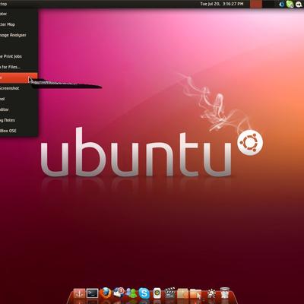Select Search for Files... menu entry

tap(19, 67)
